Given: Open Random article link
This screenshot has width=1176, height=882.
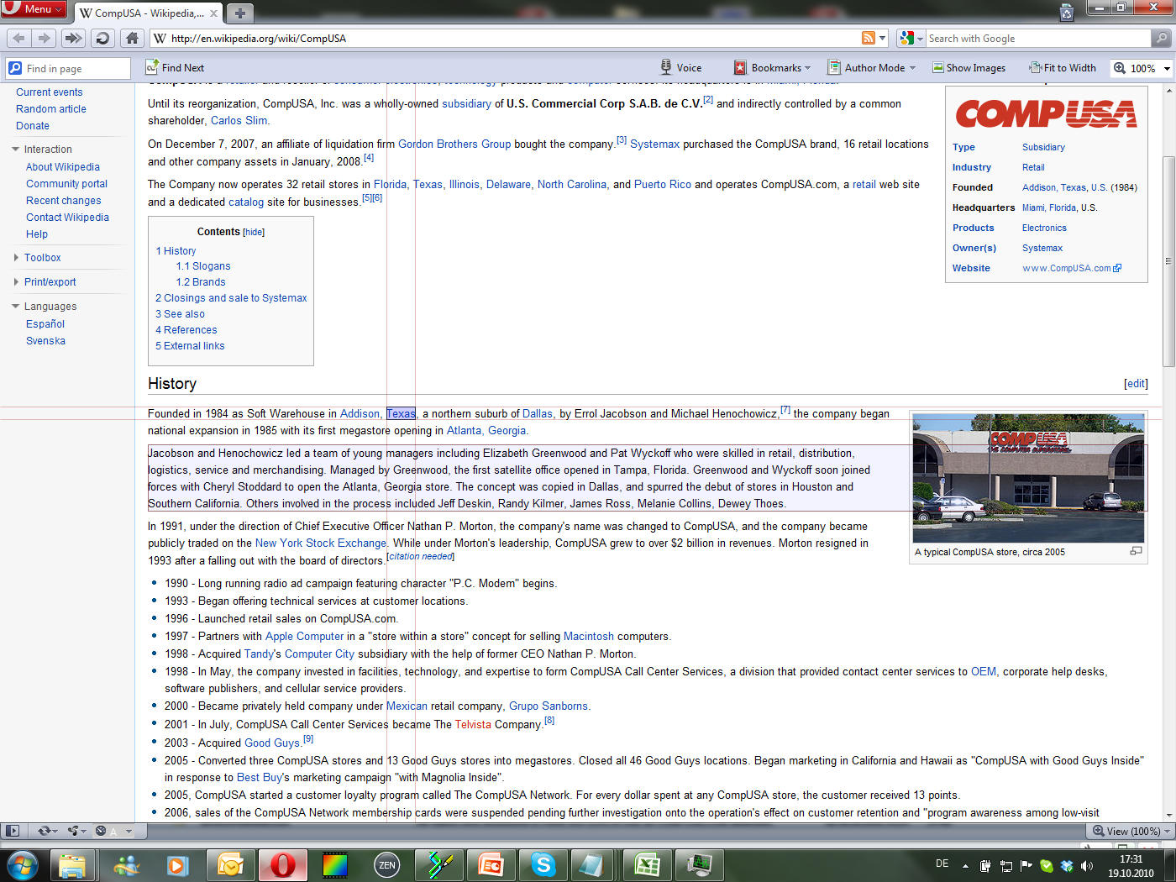Looking at the screenshot, I should [x=51, y=109].
